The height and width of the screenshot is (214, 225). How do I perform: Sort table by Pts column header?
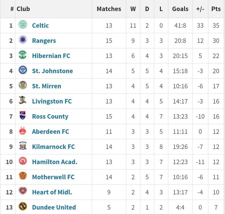216,9
